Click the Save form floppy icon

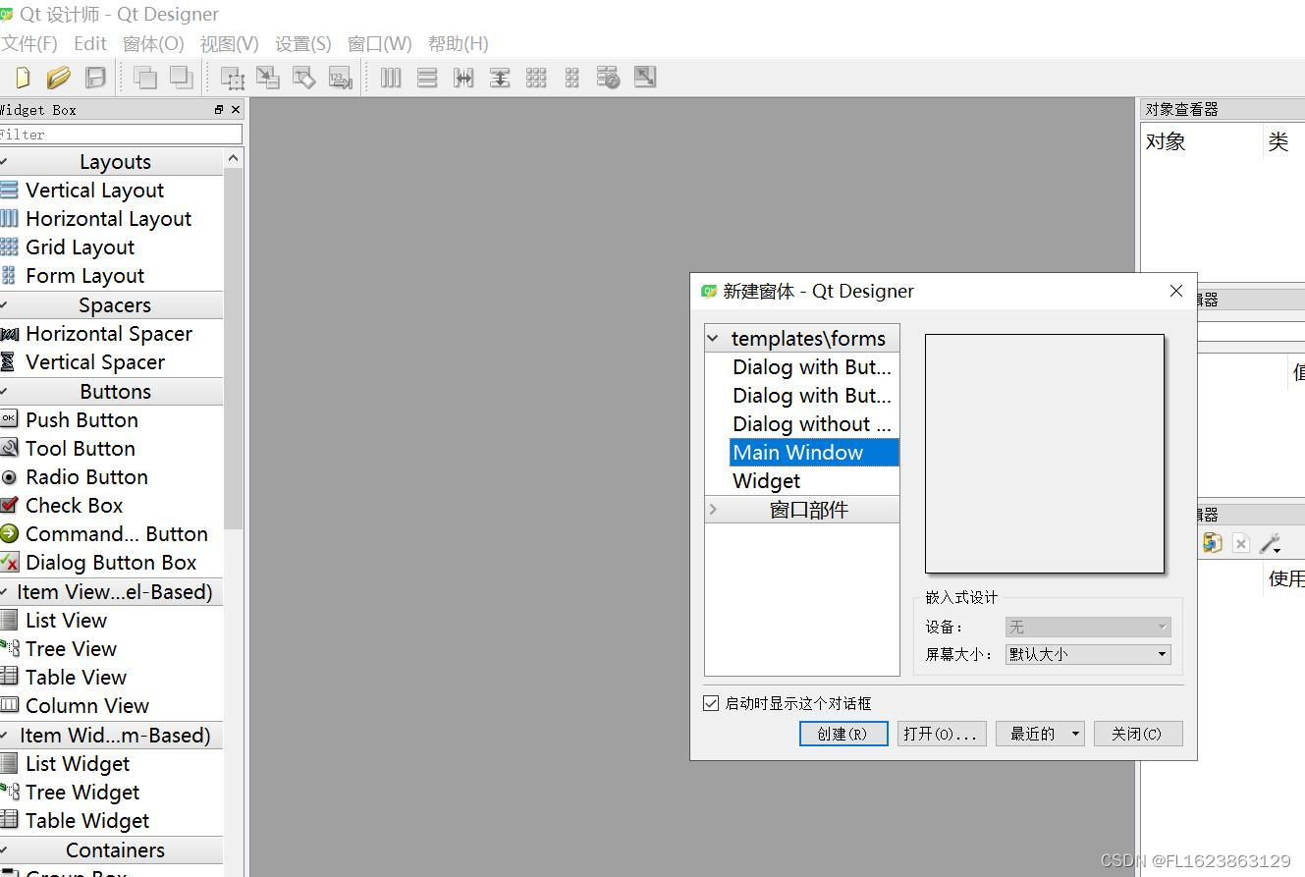95,78
